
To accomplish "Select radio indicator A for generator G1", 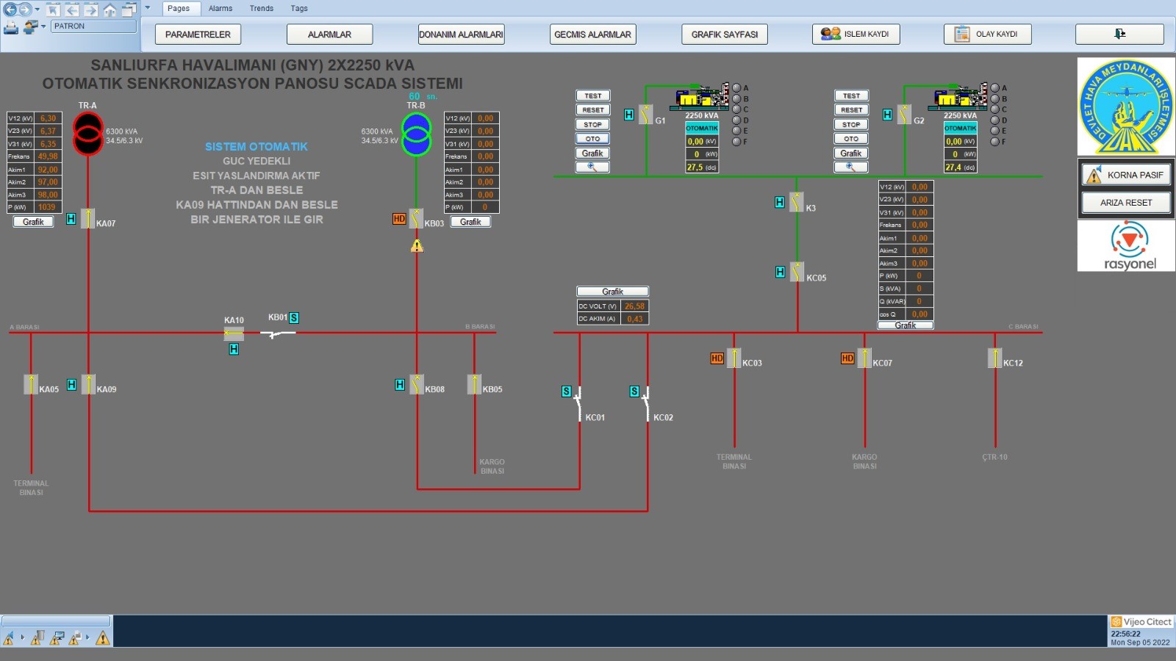I will (736, 88).
